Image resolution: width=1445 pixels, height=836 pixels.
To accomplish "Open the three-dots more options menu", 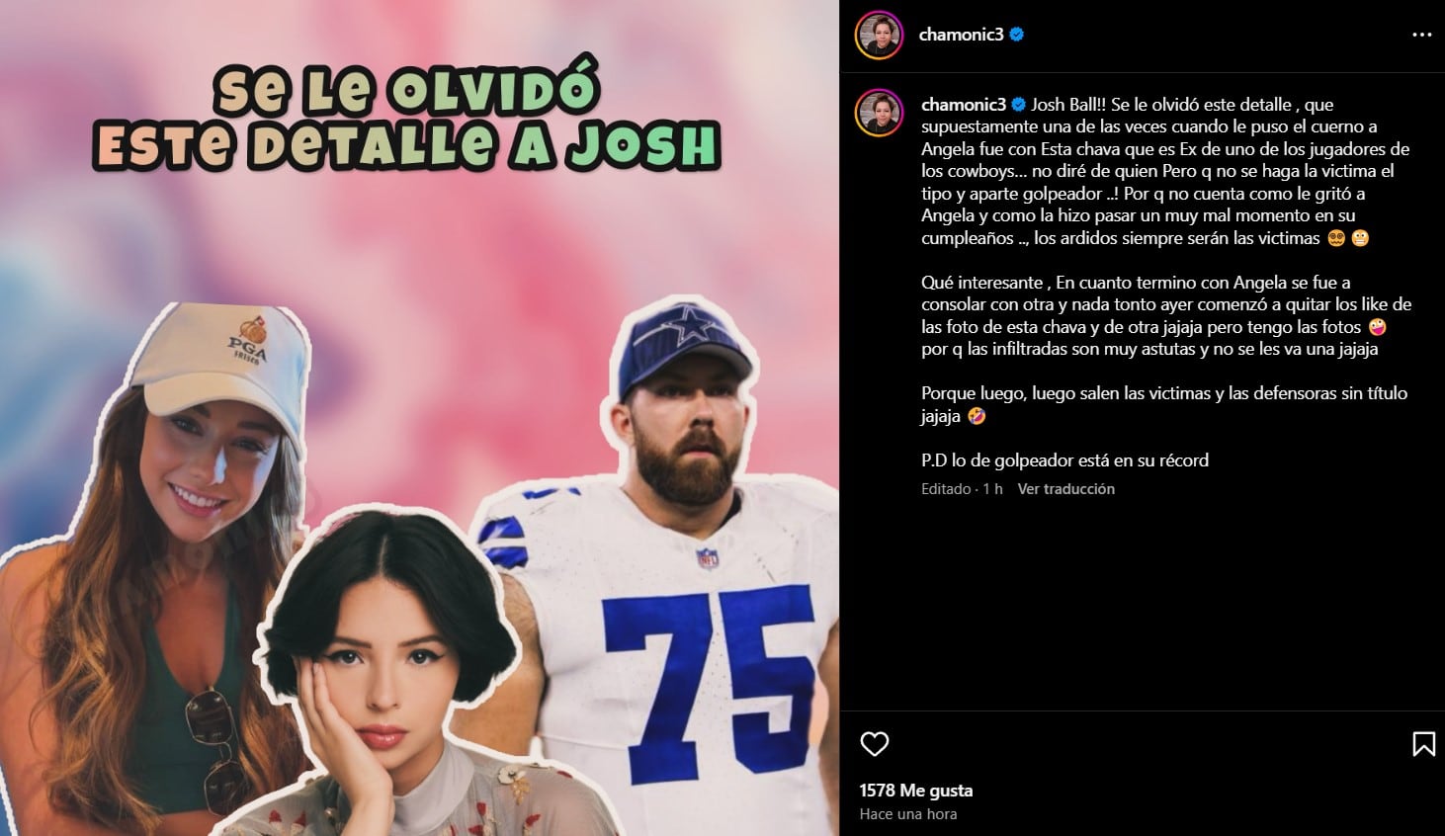I will click(1421, 35).
